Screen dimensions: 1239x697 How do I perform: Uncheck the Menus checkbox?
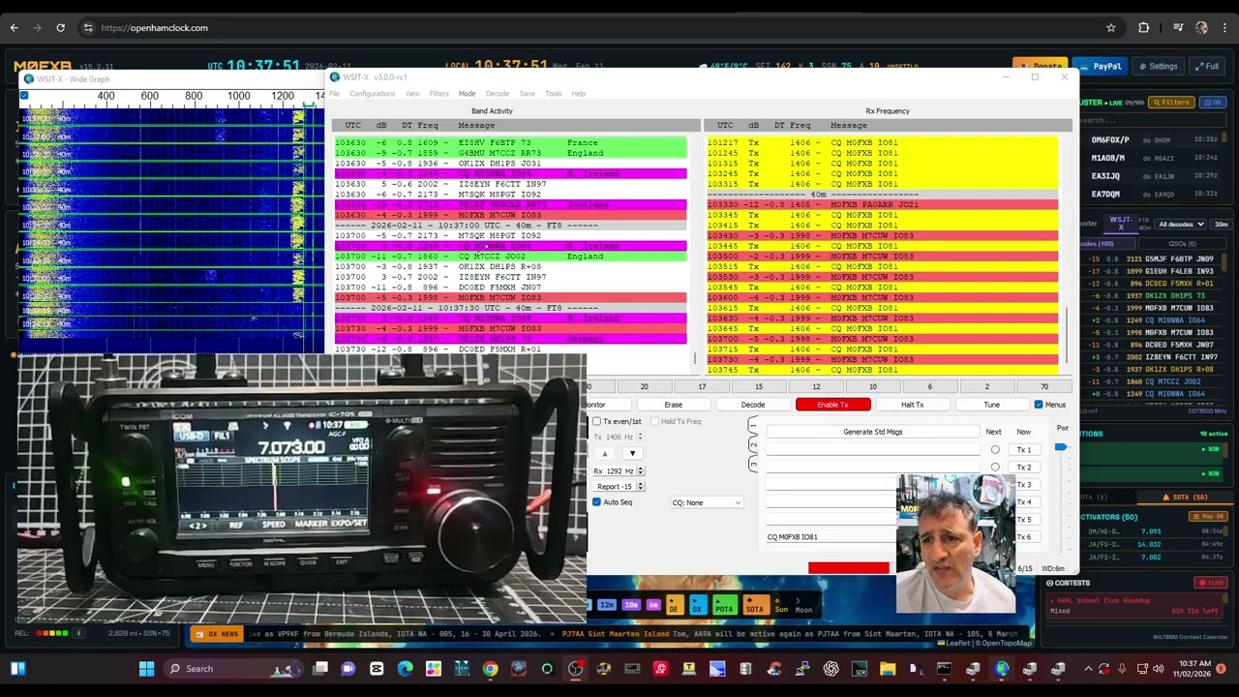[1039, 405]
